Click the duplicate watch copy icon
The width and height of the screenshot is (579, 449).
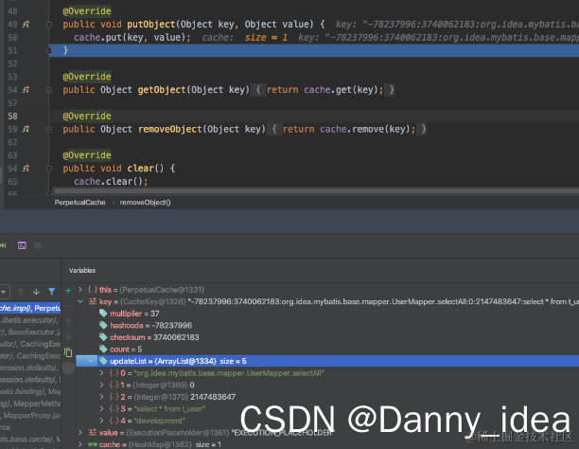coord(68,352)
